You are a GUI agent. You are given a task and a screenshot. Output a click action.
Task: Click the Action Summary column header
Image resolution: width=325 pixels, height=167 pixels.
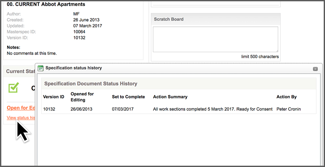coord(170,97)
